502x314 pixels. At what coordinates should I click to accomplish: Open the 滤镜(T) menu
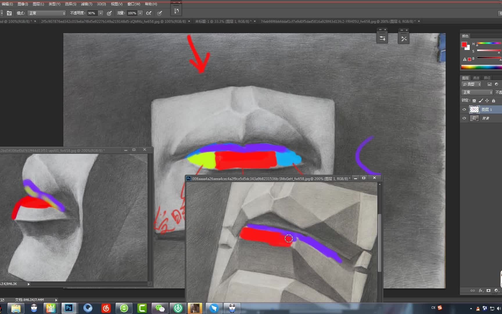[86, 4]
